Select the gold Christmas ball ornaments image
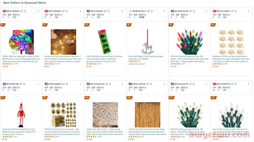254x142 pixels. (63, 115)
